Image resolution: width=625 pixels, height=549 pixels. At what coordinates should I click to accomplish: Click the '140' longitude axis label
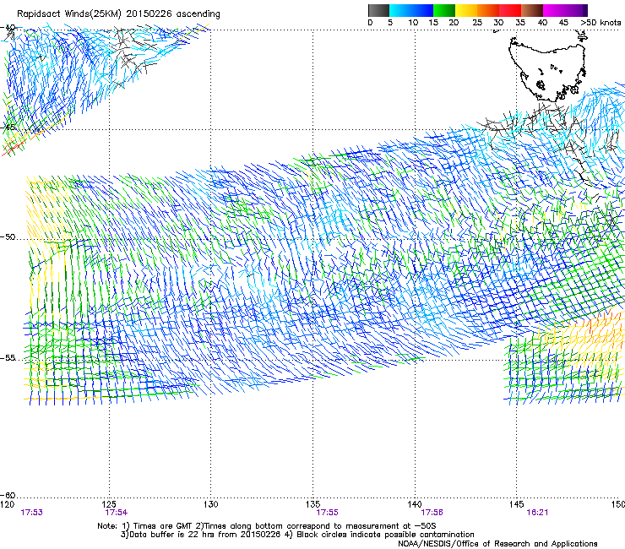coord(415,504)
